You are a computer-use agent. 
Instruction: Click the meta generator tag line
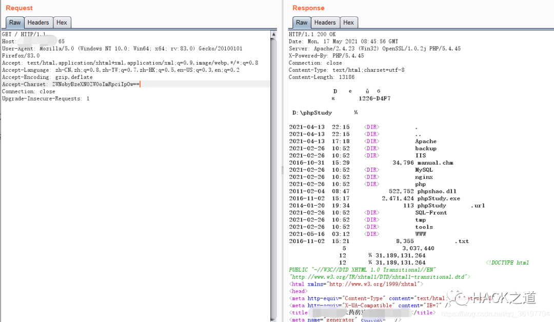345,319
